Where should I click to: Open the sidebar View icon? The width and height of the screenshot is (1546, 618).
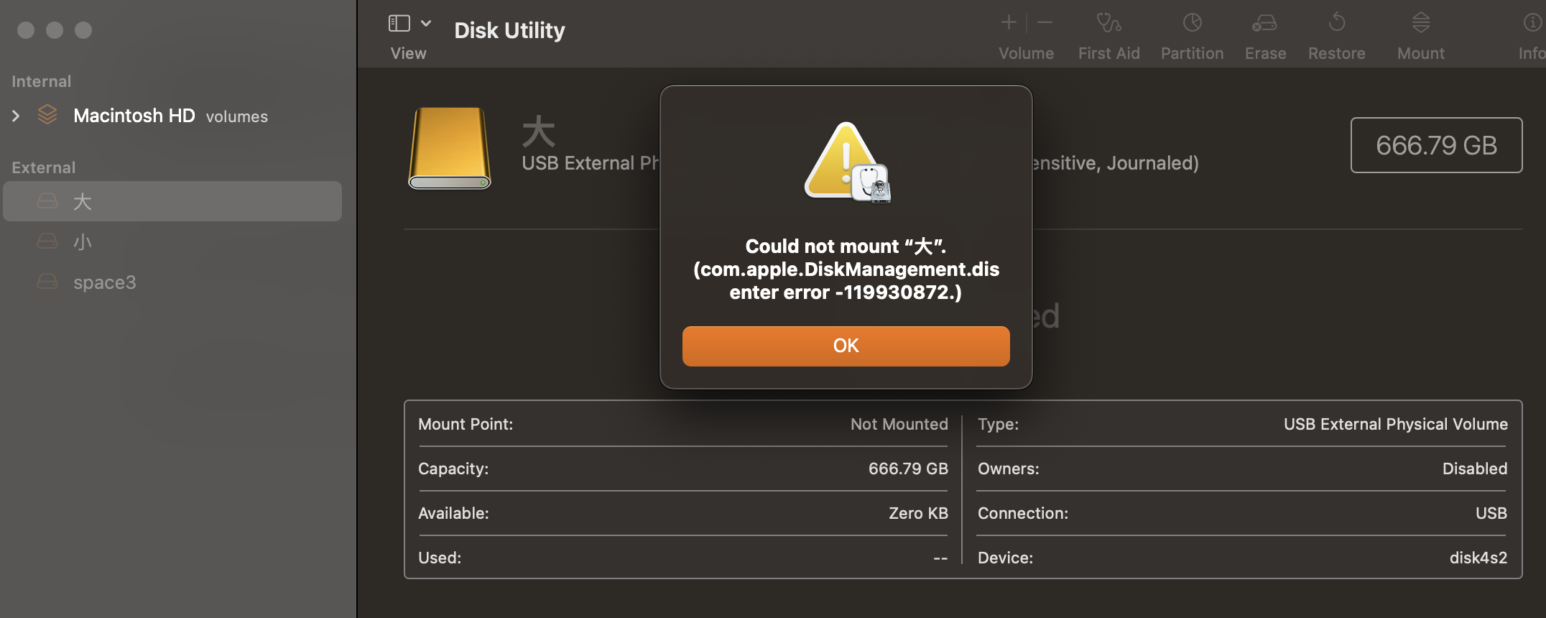(399, 24)
